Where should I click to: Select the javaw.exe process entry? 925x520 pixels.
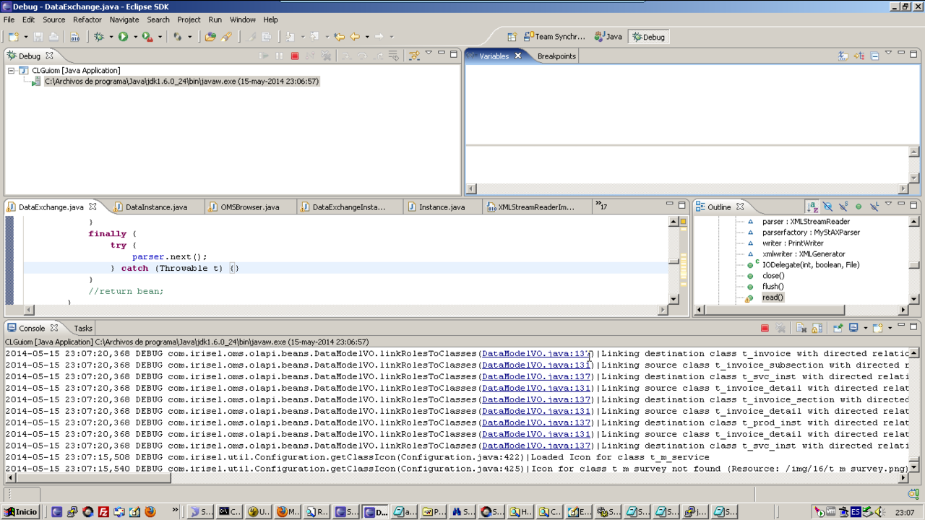point(181,82)
